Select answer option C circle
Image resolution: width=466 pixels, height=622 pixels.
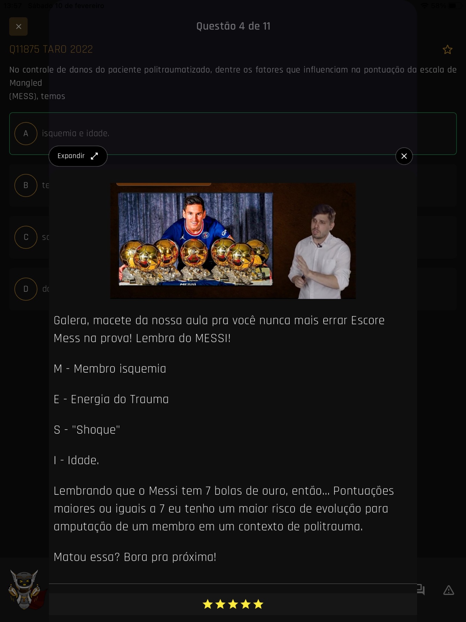(26, 237)
